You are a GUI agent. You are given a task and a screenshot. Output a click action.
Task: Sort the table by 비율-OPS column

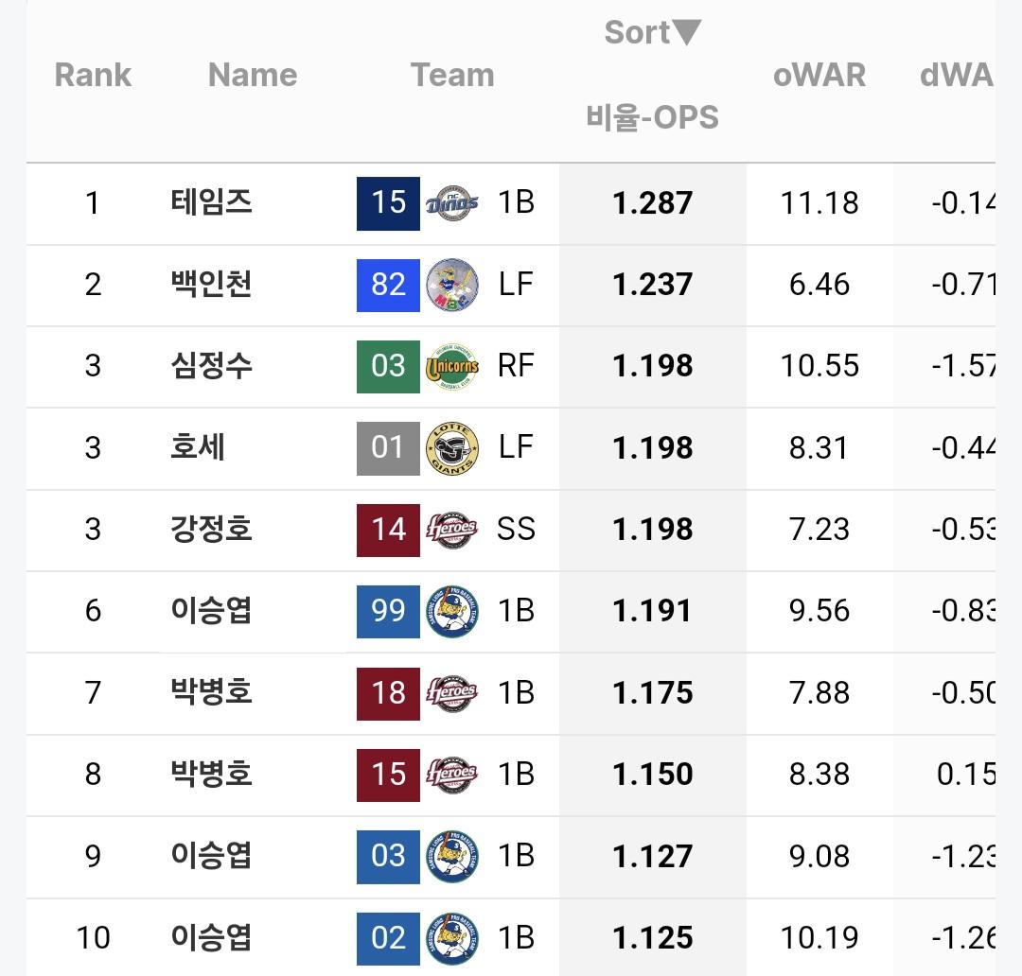tap(652, 118)
